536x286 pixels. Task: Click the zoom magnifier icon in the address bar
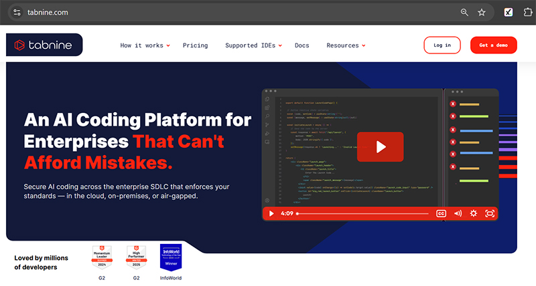click(x=465, y=12)
